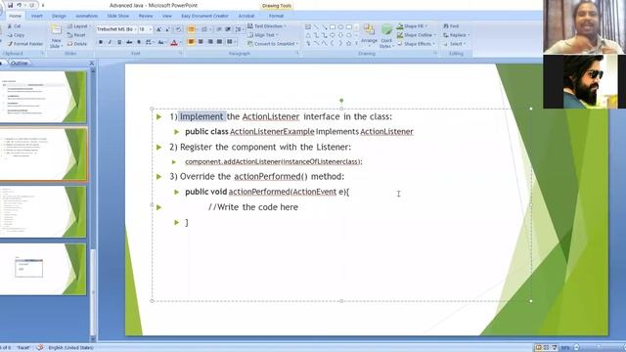Click the Replace button
Image resolution: width=626 pixels, height=352 pixels.
(x=456, y=35)
